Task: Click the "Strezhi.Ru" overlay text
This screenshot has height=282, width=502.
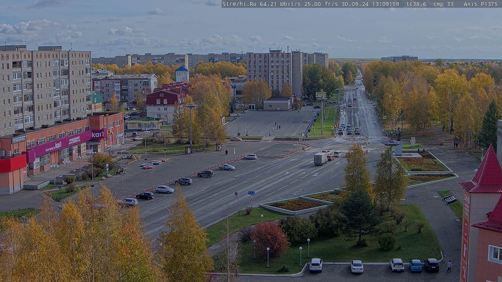Action: (239, 4)
